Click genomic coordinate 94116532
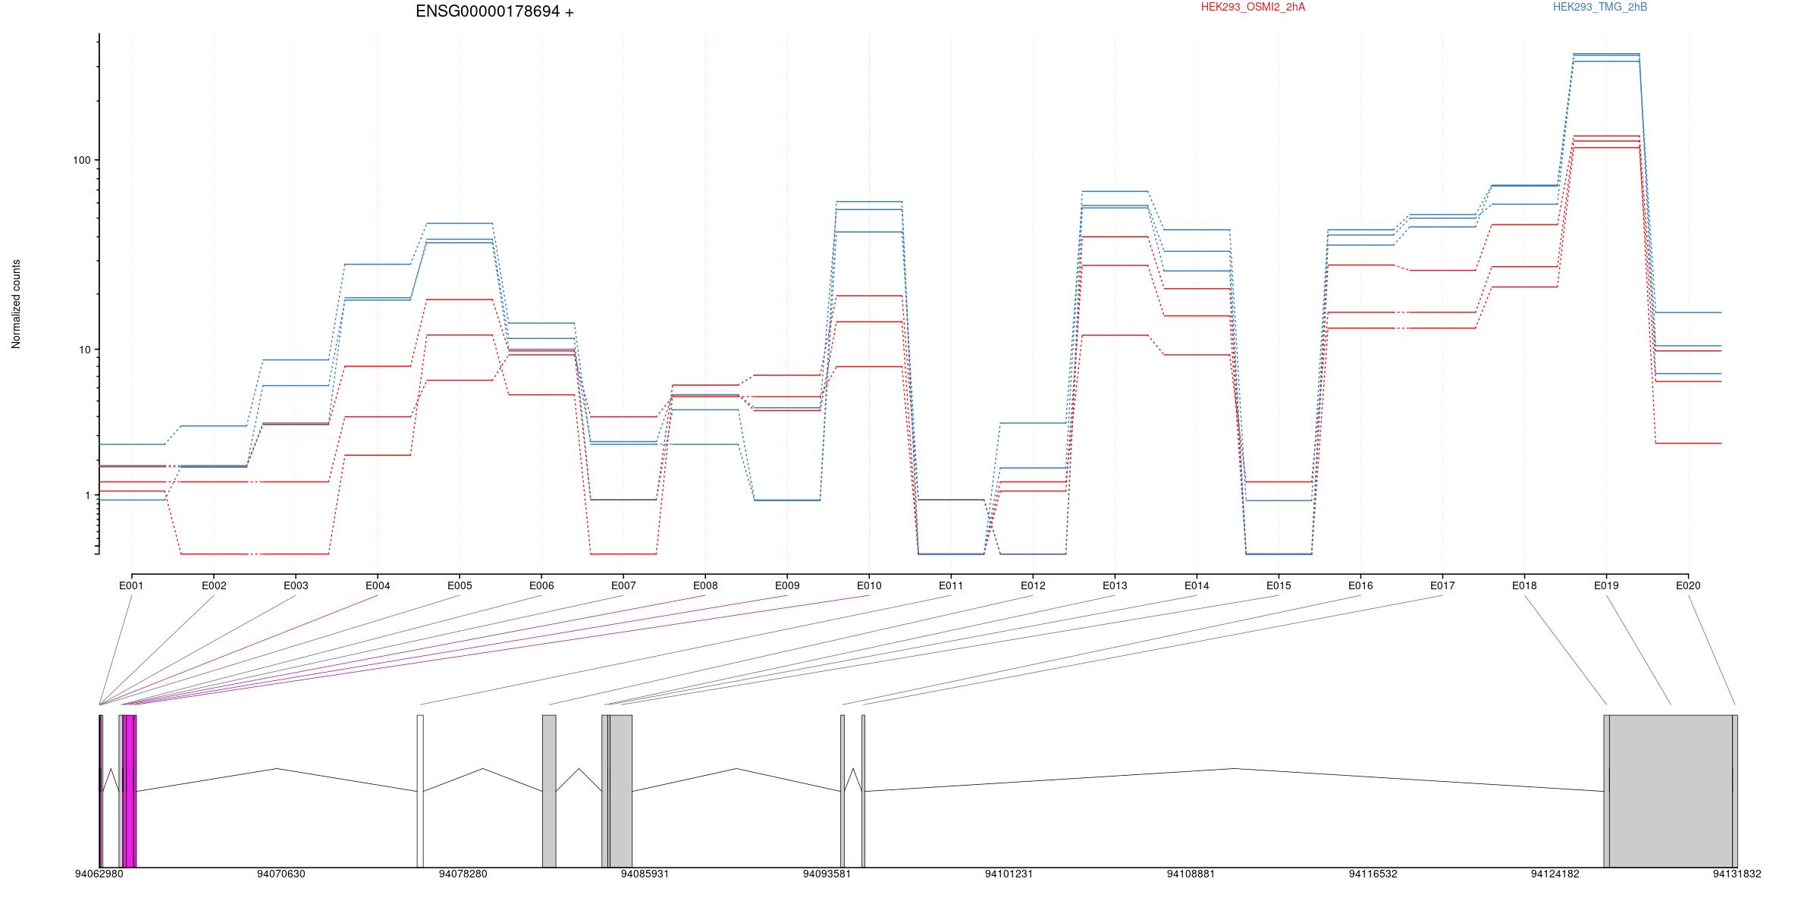Viewport: 1820px width, 910px height. pos(1373,874)
